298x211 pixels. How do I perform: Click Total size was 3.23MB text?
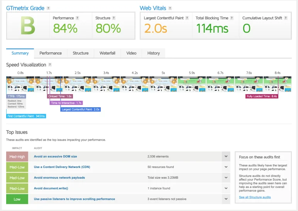[163, 178]
